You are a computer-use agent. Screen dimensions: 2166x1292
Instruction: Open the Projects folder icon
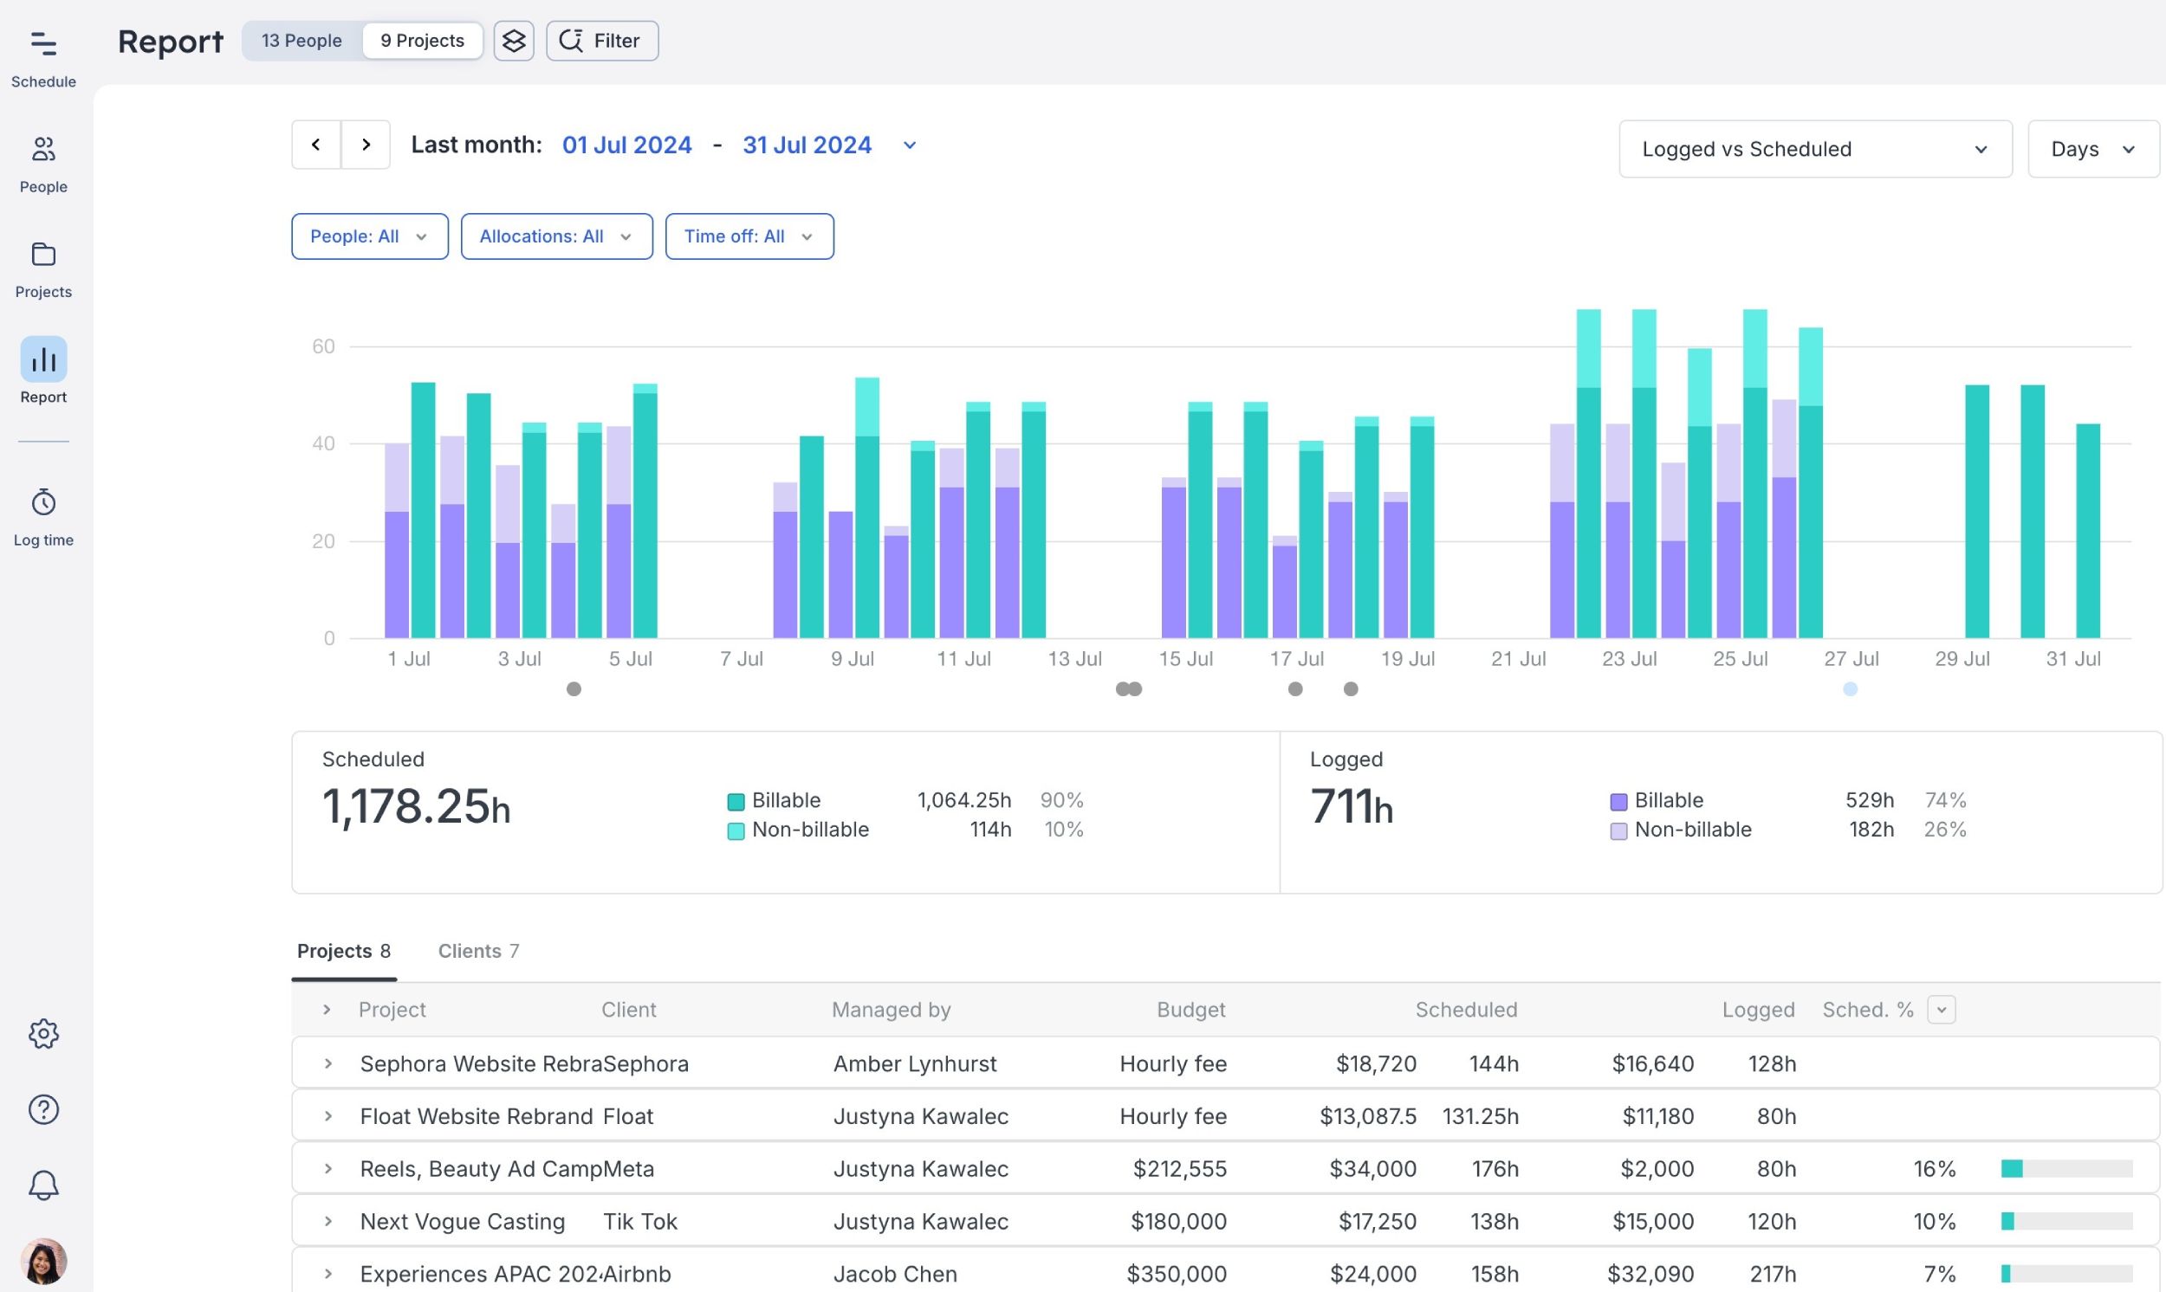43,255
